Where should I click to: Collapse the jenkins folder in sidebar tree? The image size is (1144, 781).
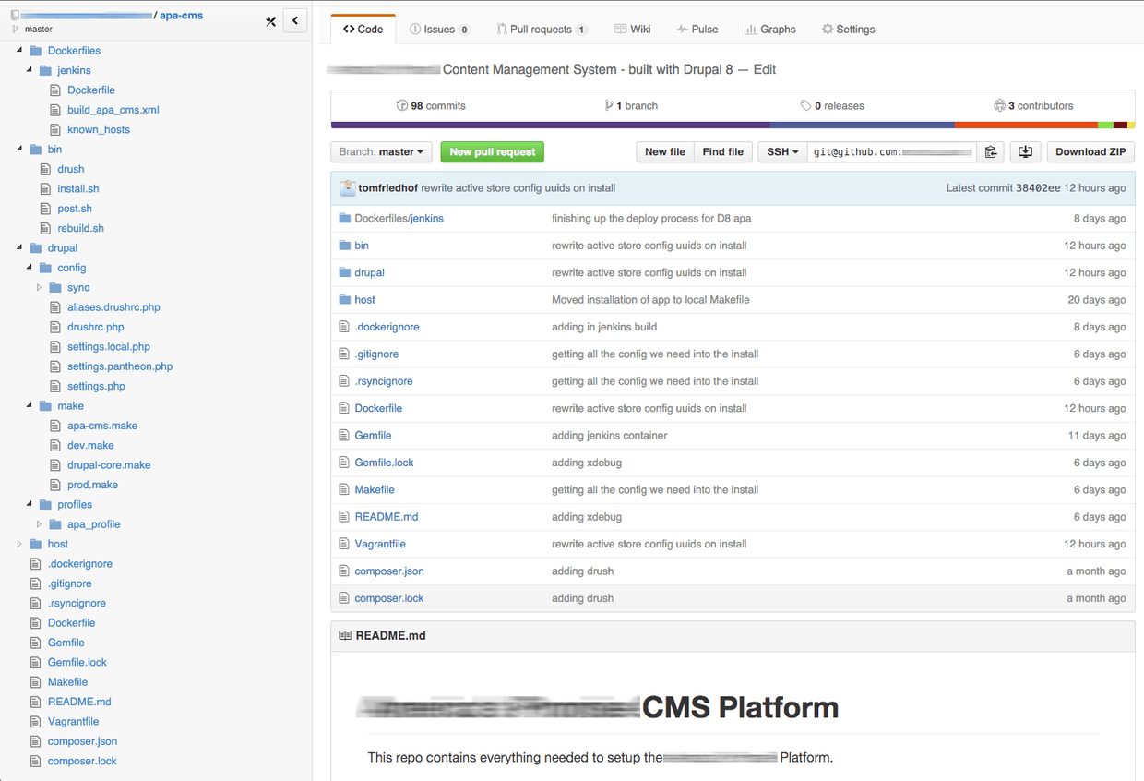click(x=30, y=70)
